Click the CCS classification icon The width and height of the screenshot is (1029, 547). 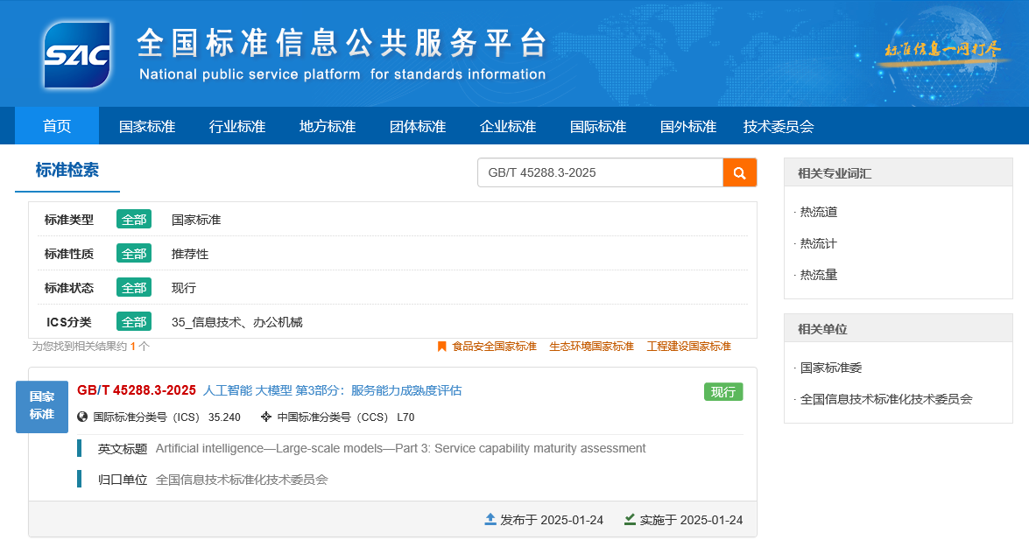point(265,417)
